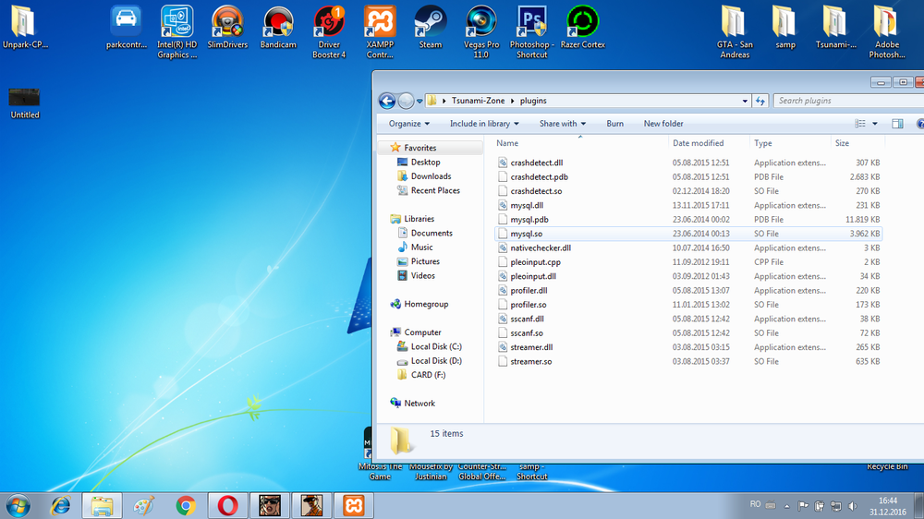
Task: Open Google Chrome from the taskbar
Action: pyautogui.click(x=186, y=505)
